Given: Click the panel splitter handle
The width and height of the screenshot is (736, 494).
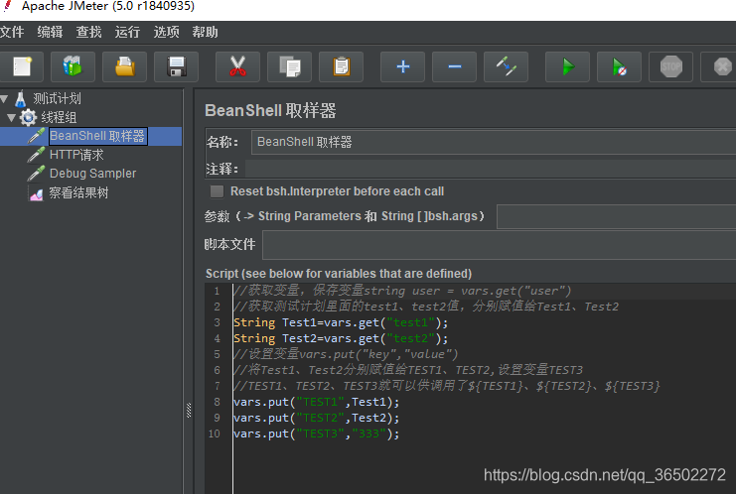Looking at the screenshot, I should click(189, 410).
